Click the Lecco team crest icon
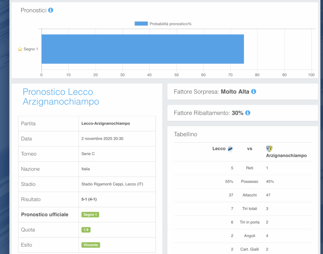This screenshot has height=254, width=323. (230, 149)
